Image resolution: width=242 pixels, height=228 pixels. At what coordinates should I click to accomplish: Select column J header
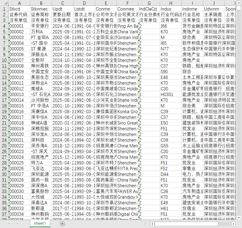coord(214,3)
